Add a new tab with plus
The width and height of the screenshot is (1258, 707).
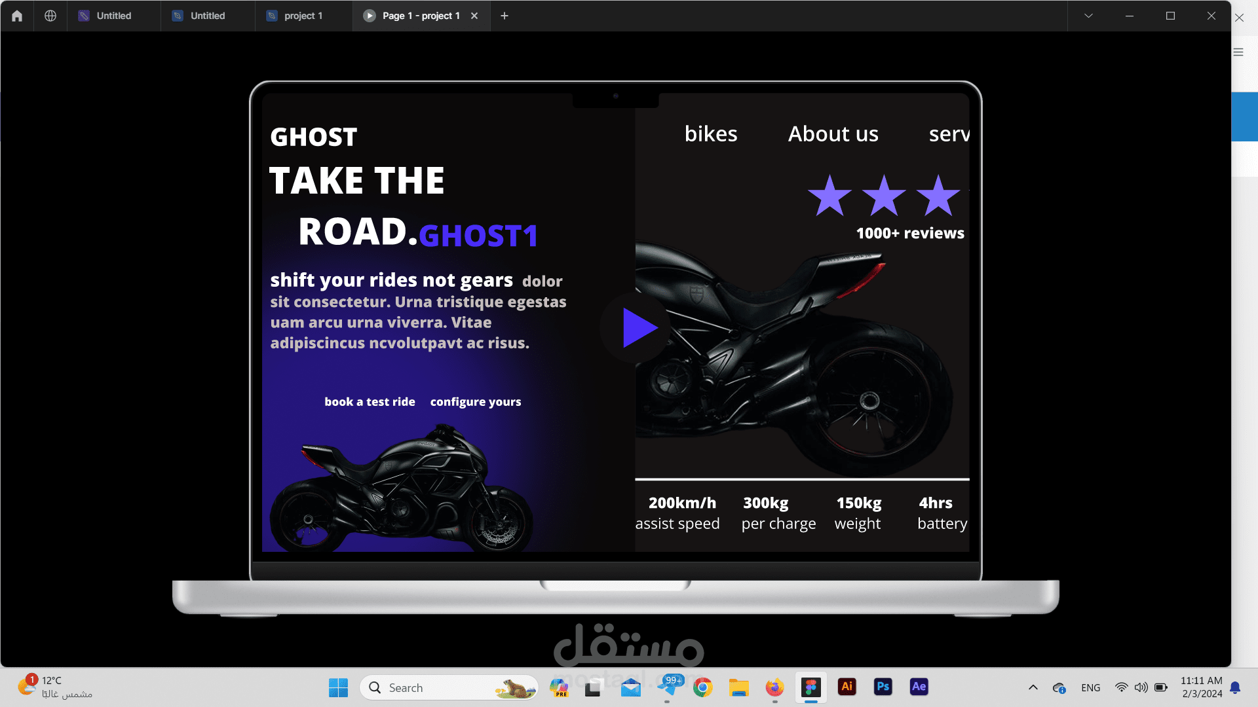click(x=504, y=16)
